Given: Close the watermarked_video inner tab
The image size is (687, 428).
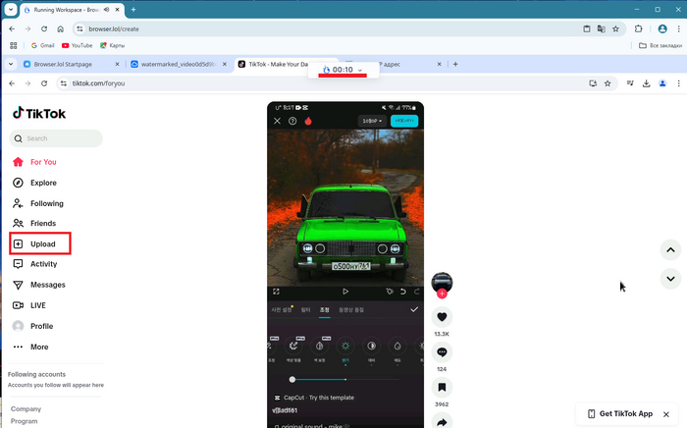Looking at the screenshot, I should [225, 64].
